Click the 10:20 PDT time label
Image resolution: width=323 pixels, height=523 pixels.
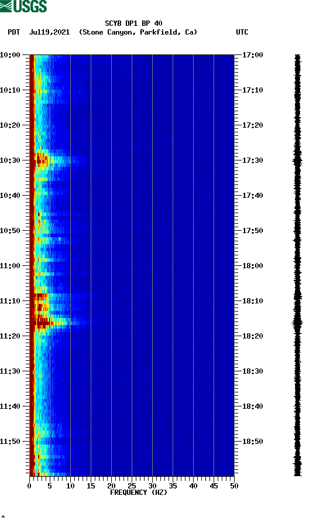coord(10,125)
